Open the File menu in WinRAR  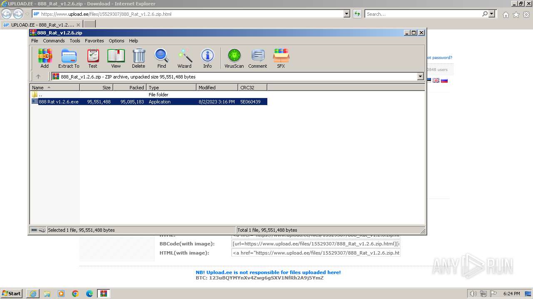[35, 41]
